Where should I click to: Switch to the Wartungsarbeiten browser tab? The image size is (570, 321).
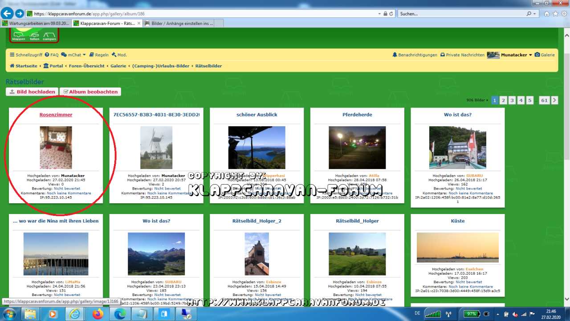(36, 23)
